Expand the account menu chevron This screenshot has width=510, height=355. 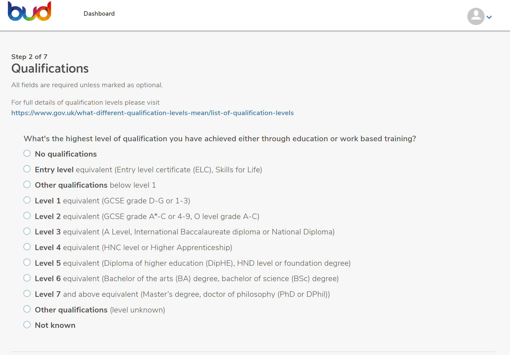coord(489,17)
